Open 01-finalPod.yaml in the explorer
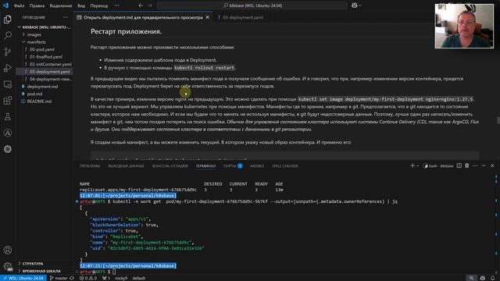Screen dimensions: 500x281 tap(46, 57)
